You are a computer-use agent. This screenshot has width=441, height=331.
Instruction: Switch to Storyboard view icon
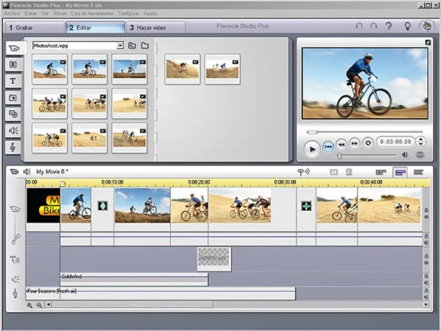(380, 172)
